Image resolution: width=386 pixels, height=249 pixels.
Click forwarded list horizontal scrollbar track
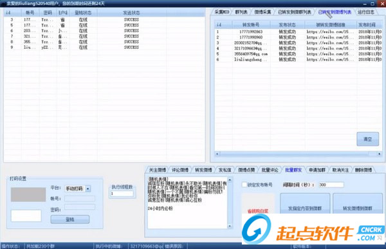coord(298,154)
